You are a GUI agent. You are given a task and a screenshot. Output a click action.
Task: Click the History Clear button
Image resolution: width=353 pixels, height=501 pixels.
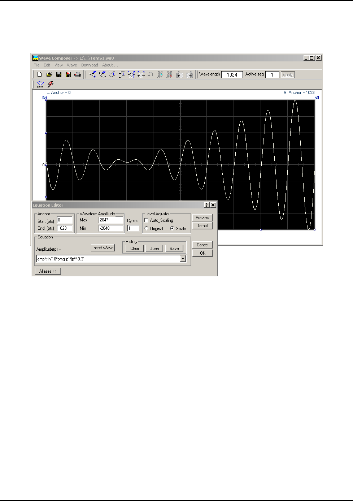(x=135, y=249)
